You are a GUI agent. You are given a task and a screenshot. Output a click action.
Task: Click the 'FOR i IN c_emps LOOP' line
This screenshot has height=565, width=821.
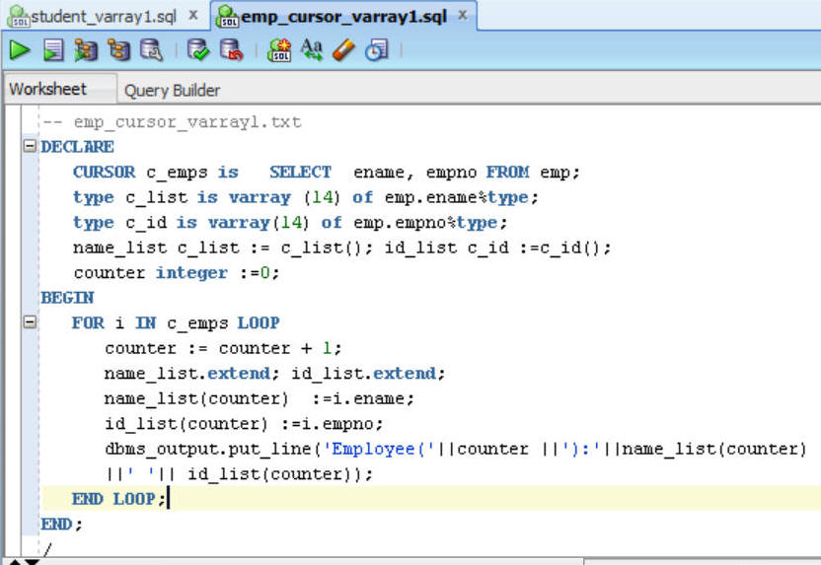click(176, 323)
